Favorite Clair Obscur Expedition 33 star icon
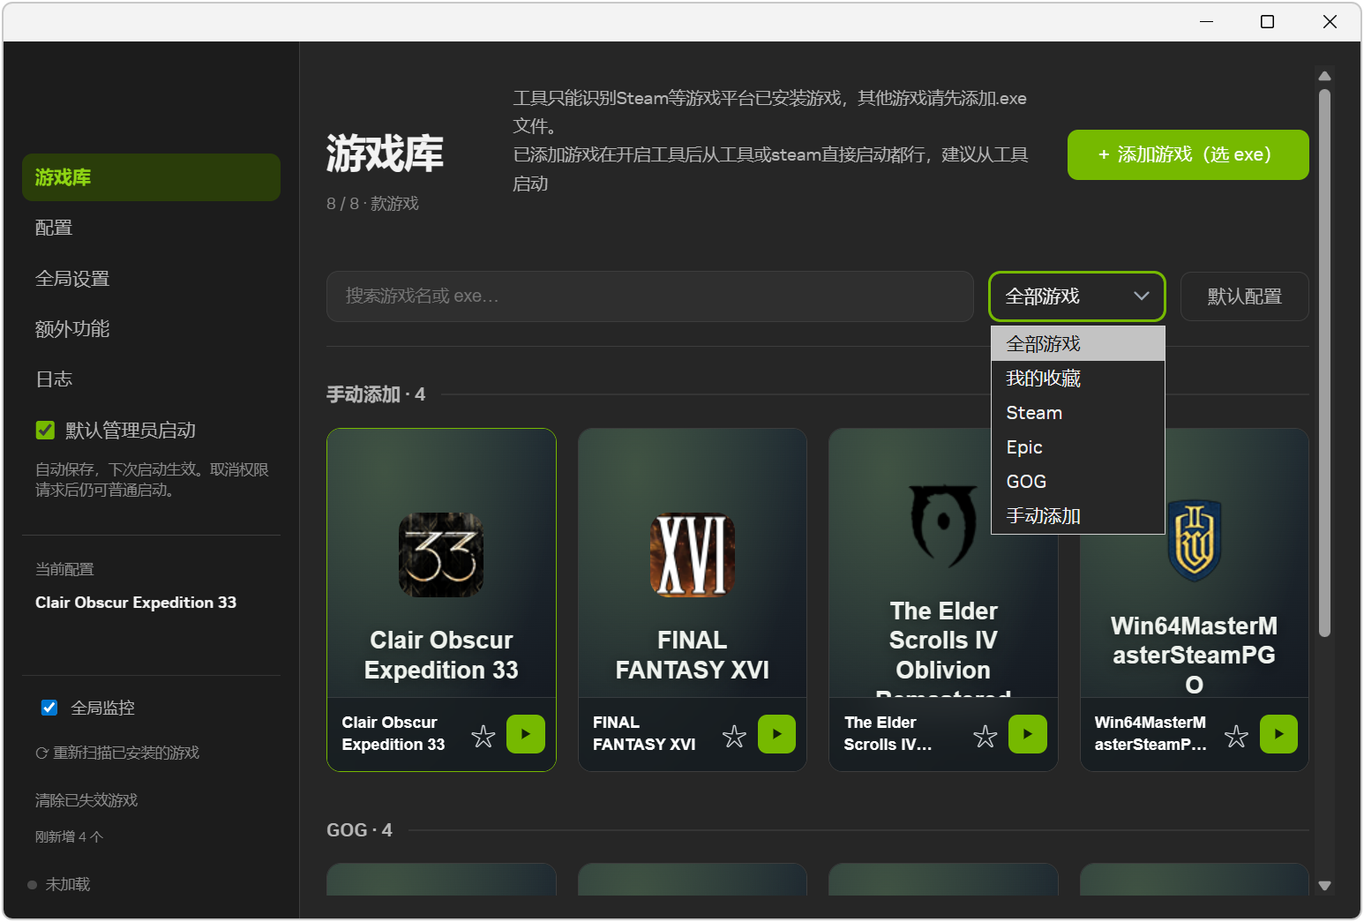This screenshot has height=922, width=1364. [x=483, y=736]
